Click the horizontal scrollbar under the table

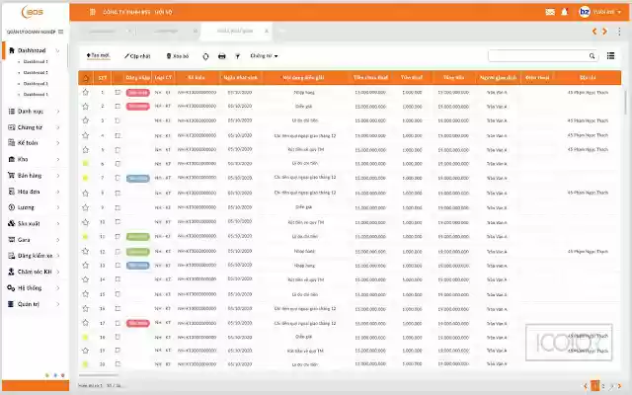99,375
